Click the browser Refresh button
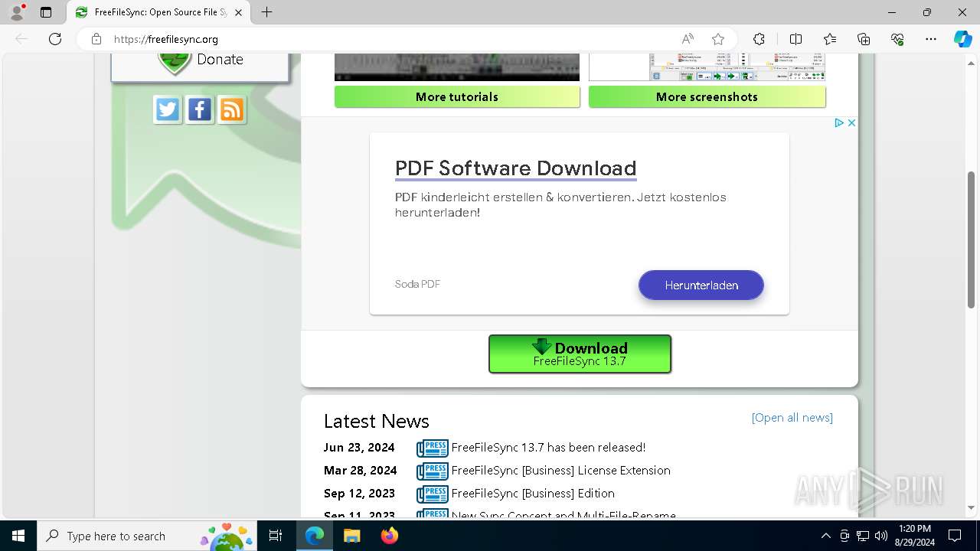This screenshot has height=551, width=980. tap(55, 39)
